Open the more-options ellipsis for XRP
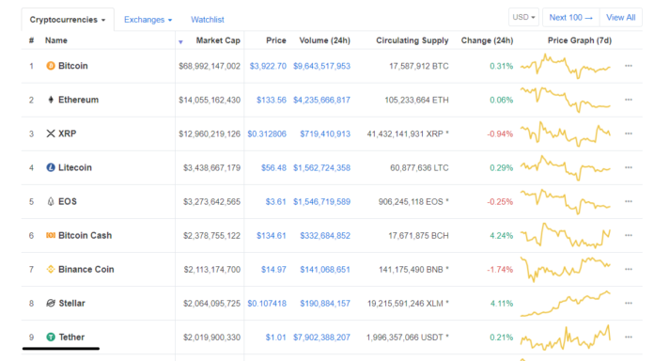Image resolution: width=654 pixels, height=361 pixels. (629, 133)
